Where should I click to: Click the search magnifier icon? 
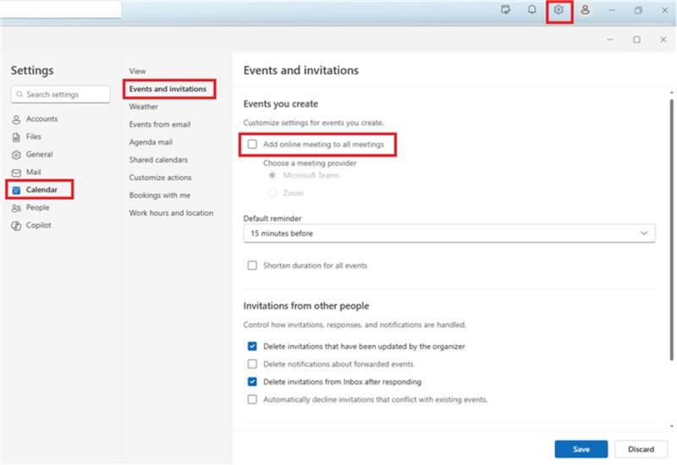[x=19, y=94]
